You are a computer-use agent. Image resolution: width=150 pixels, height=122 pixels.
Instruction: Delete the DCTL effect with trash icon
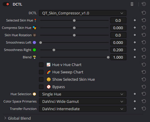(132, 4)
